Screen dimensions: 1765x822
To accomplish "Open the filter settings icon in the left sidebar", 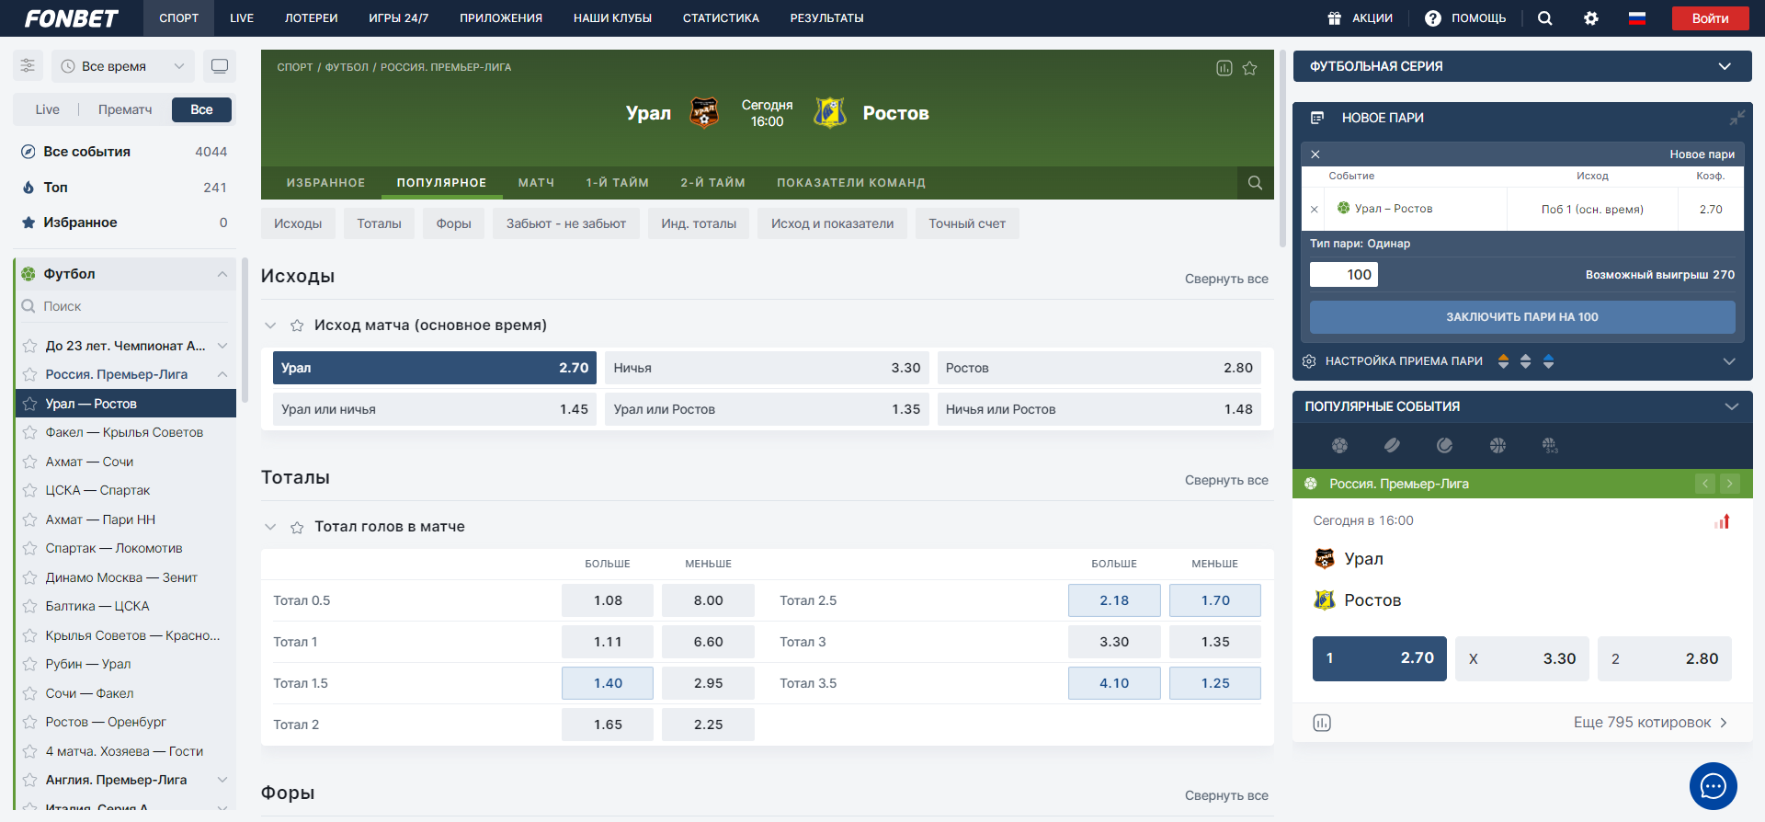I will [x=28, y=66].
